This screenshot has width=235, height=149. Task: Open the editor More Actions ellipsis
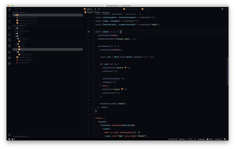[x=226, y=9]
